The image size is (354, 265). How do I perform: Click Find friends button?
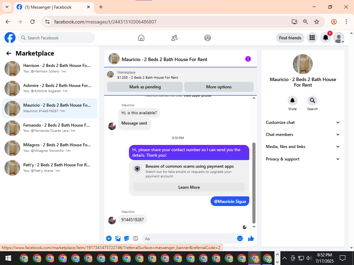coord(290,38)
